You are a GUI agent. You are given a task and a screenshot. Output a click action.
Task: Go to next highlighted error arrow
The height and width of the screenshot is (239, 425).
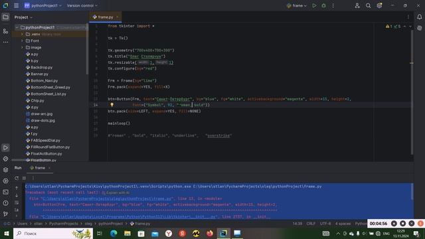click(410, 27)
